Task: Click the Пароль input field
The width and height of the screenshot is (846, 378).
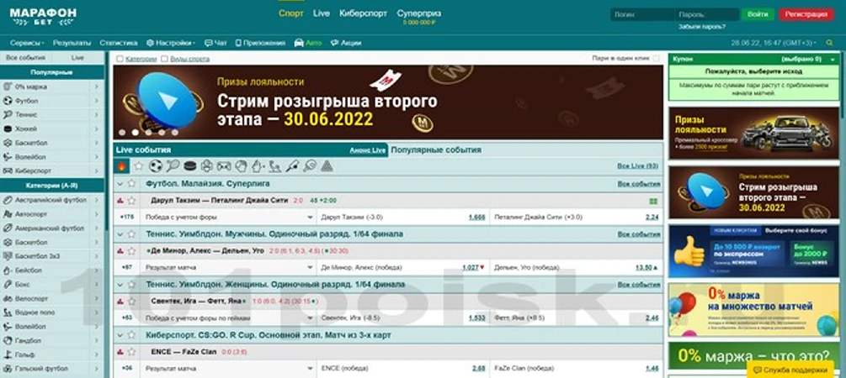Action: click(x=707, y=14)
